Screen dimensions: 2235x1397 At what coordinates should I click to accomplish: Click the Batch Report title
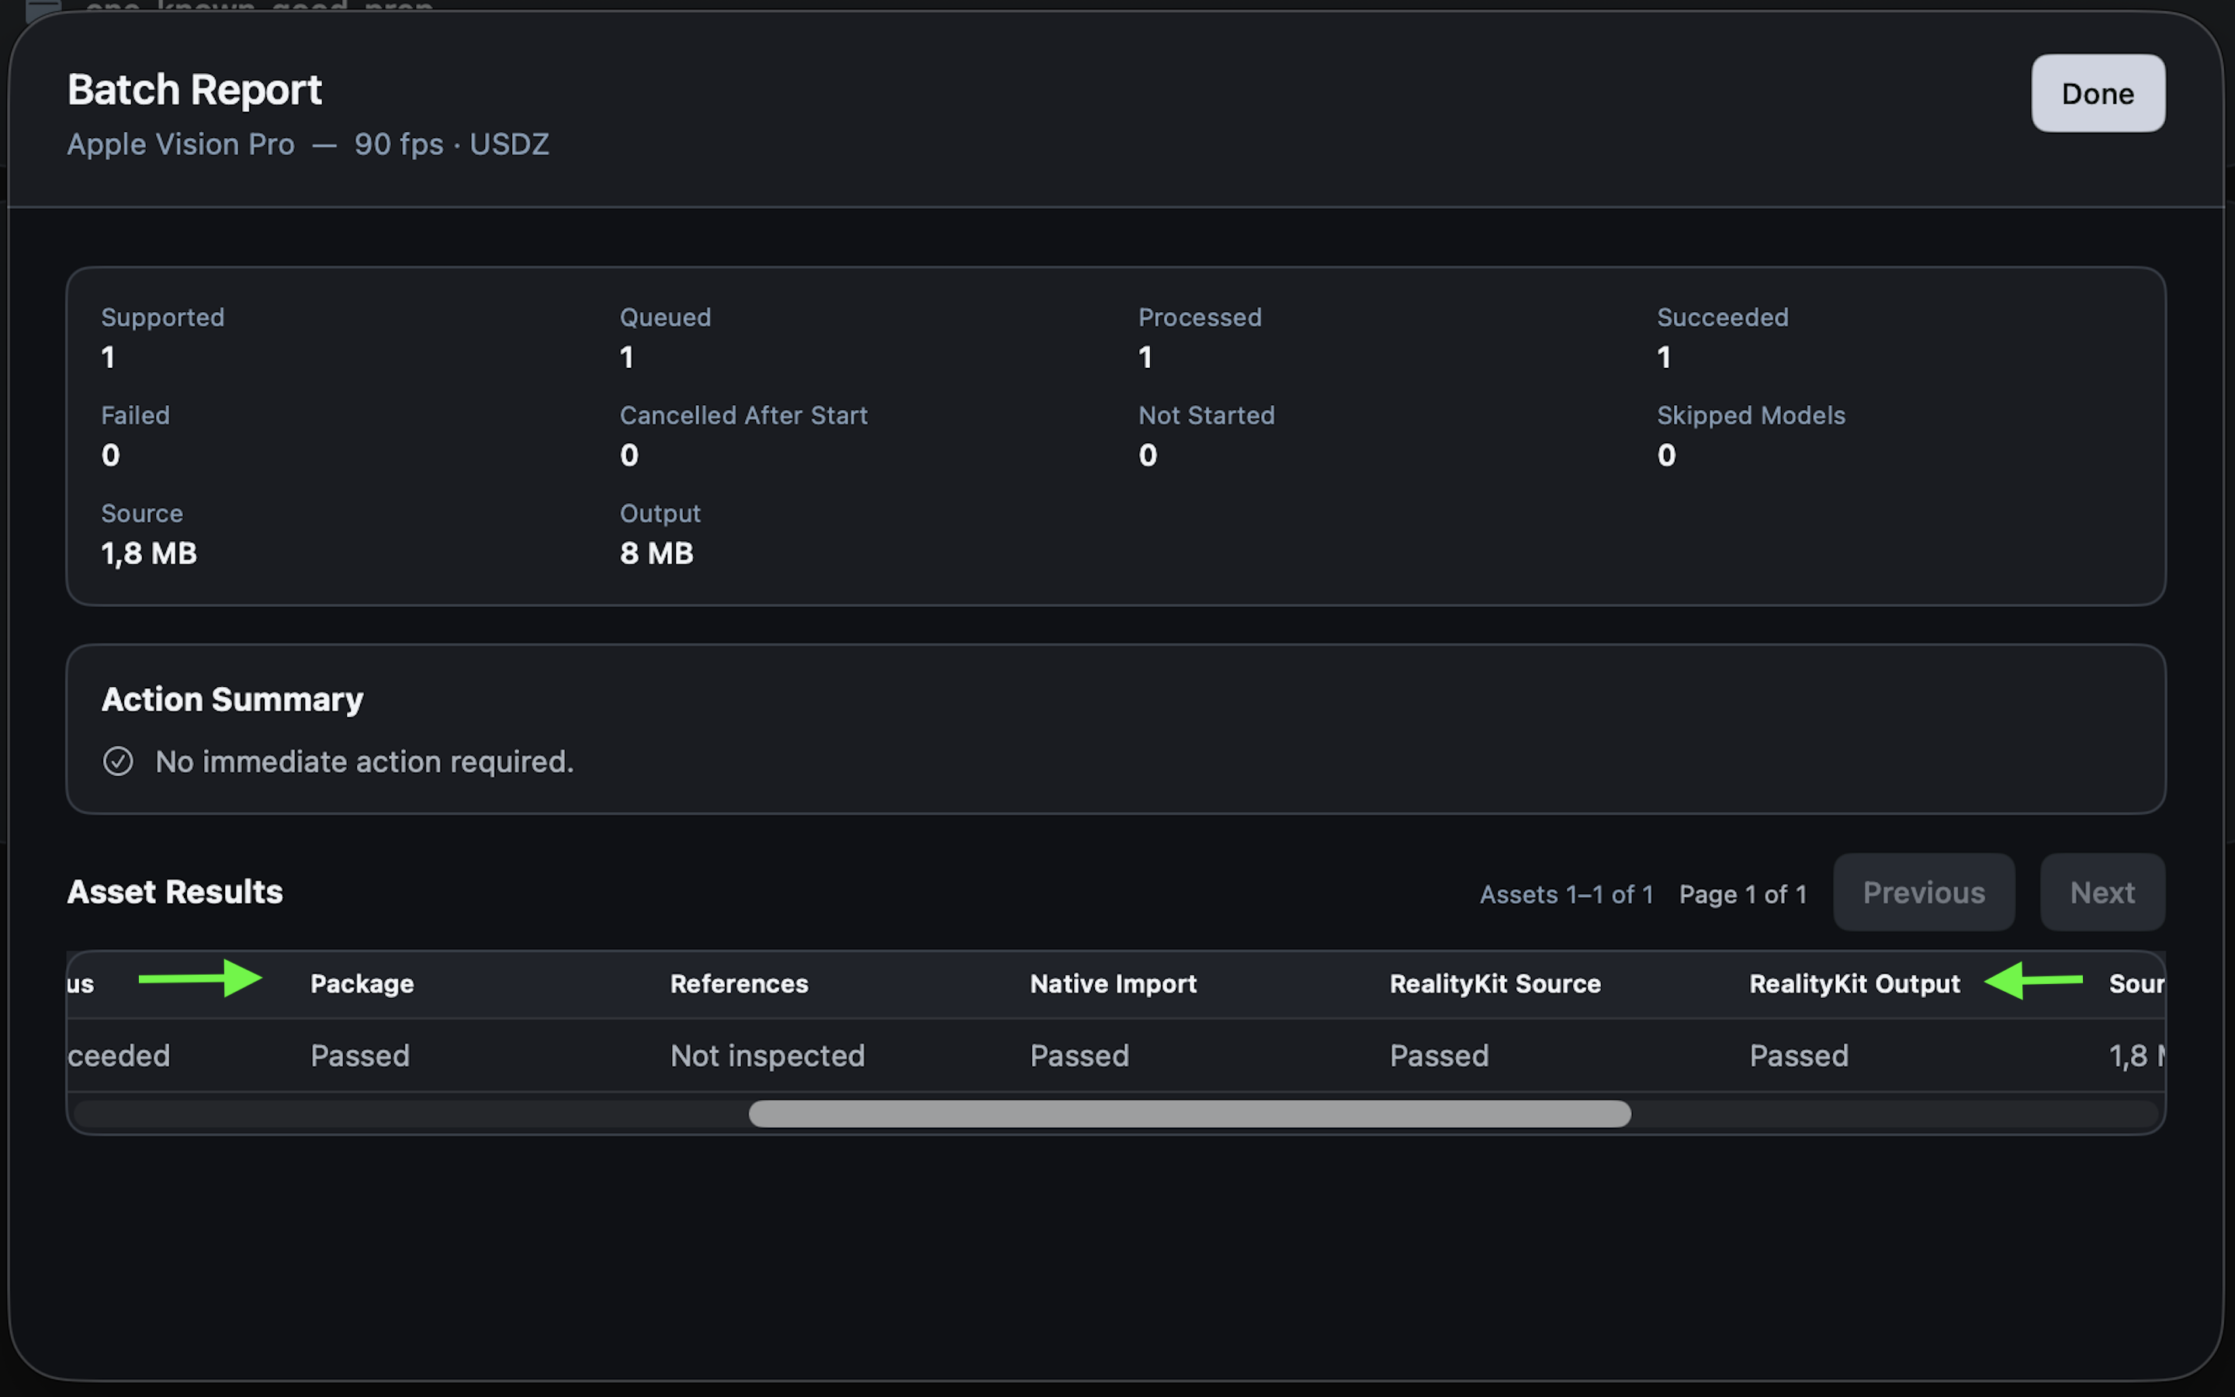195,89
